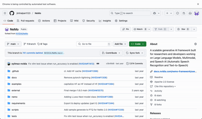The width and height of the screenshot is (202, 119).
Task: Open the issues icon in the header
Action: [178, 13]
